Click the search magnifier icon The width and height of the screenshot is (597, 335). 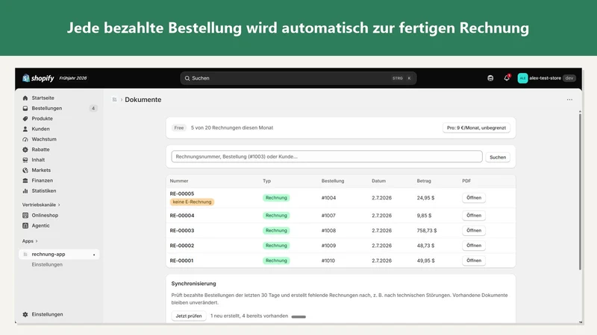(x=187, y=78)
